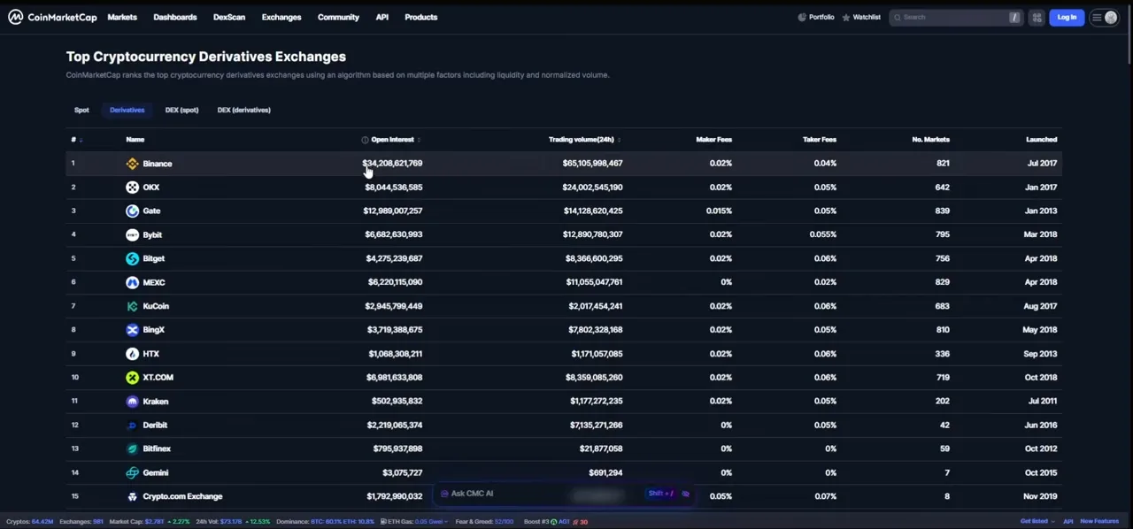Screen dimensions: 1133x529
Task: Sort by rank number column
Action: [76, 140]
